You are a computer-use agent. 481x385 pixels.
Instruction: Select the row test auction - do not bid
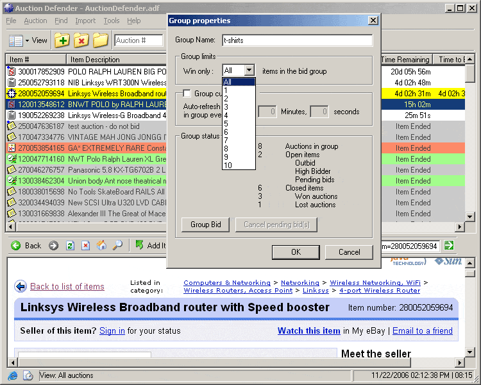pos(87,126)
